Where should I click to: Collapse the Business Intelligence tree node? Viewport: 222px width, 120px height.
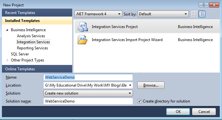coord(7,30)
